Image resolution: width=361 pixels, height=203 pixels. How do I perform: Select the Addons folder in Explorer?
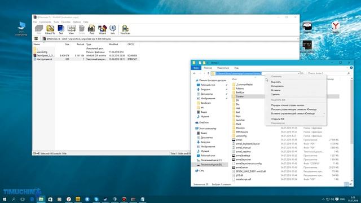click(240, 89)
